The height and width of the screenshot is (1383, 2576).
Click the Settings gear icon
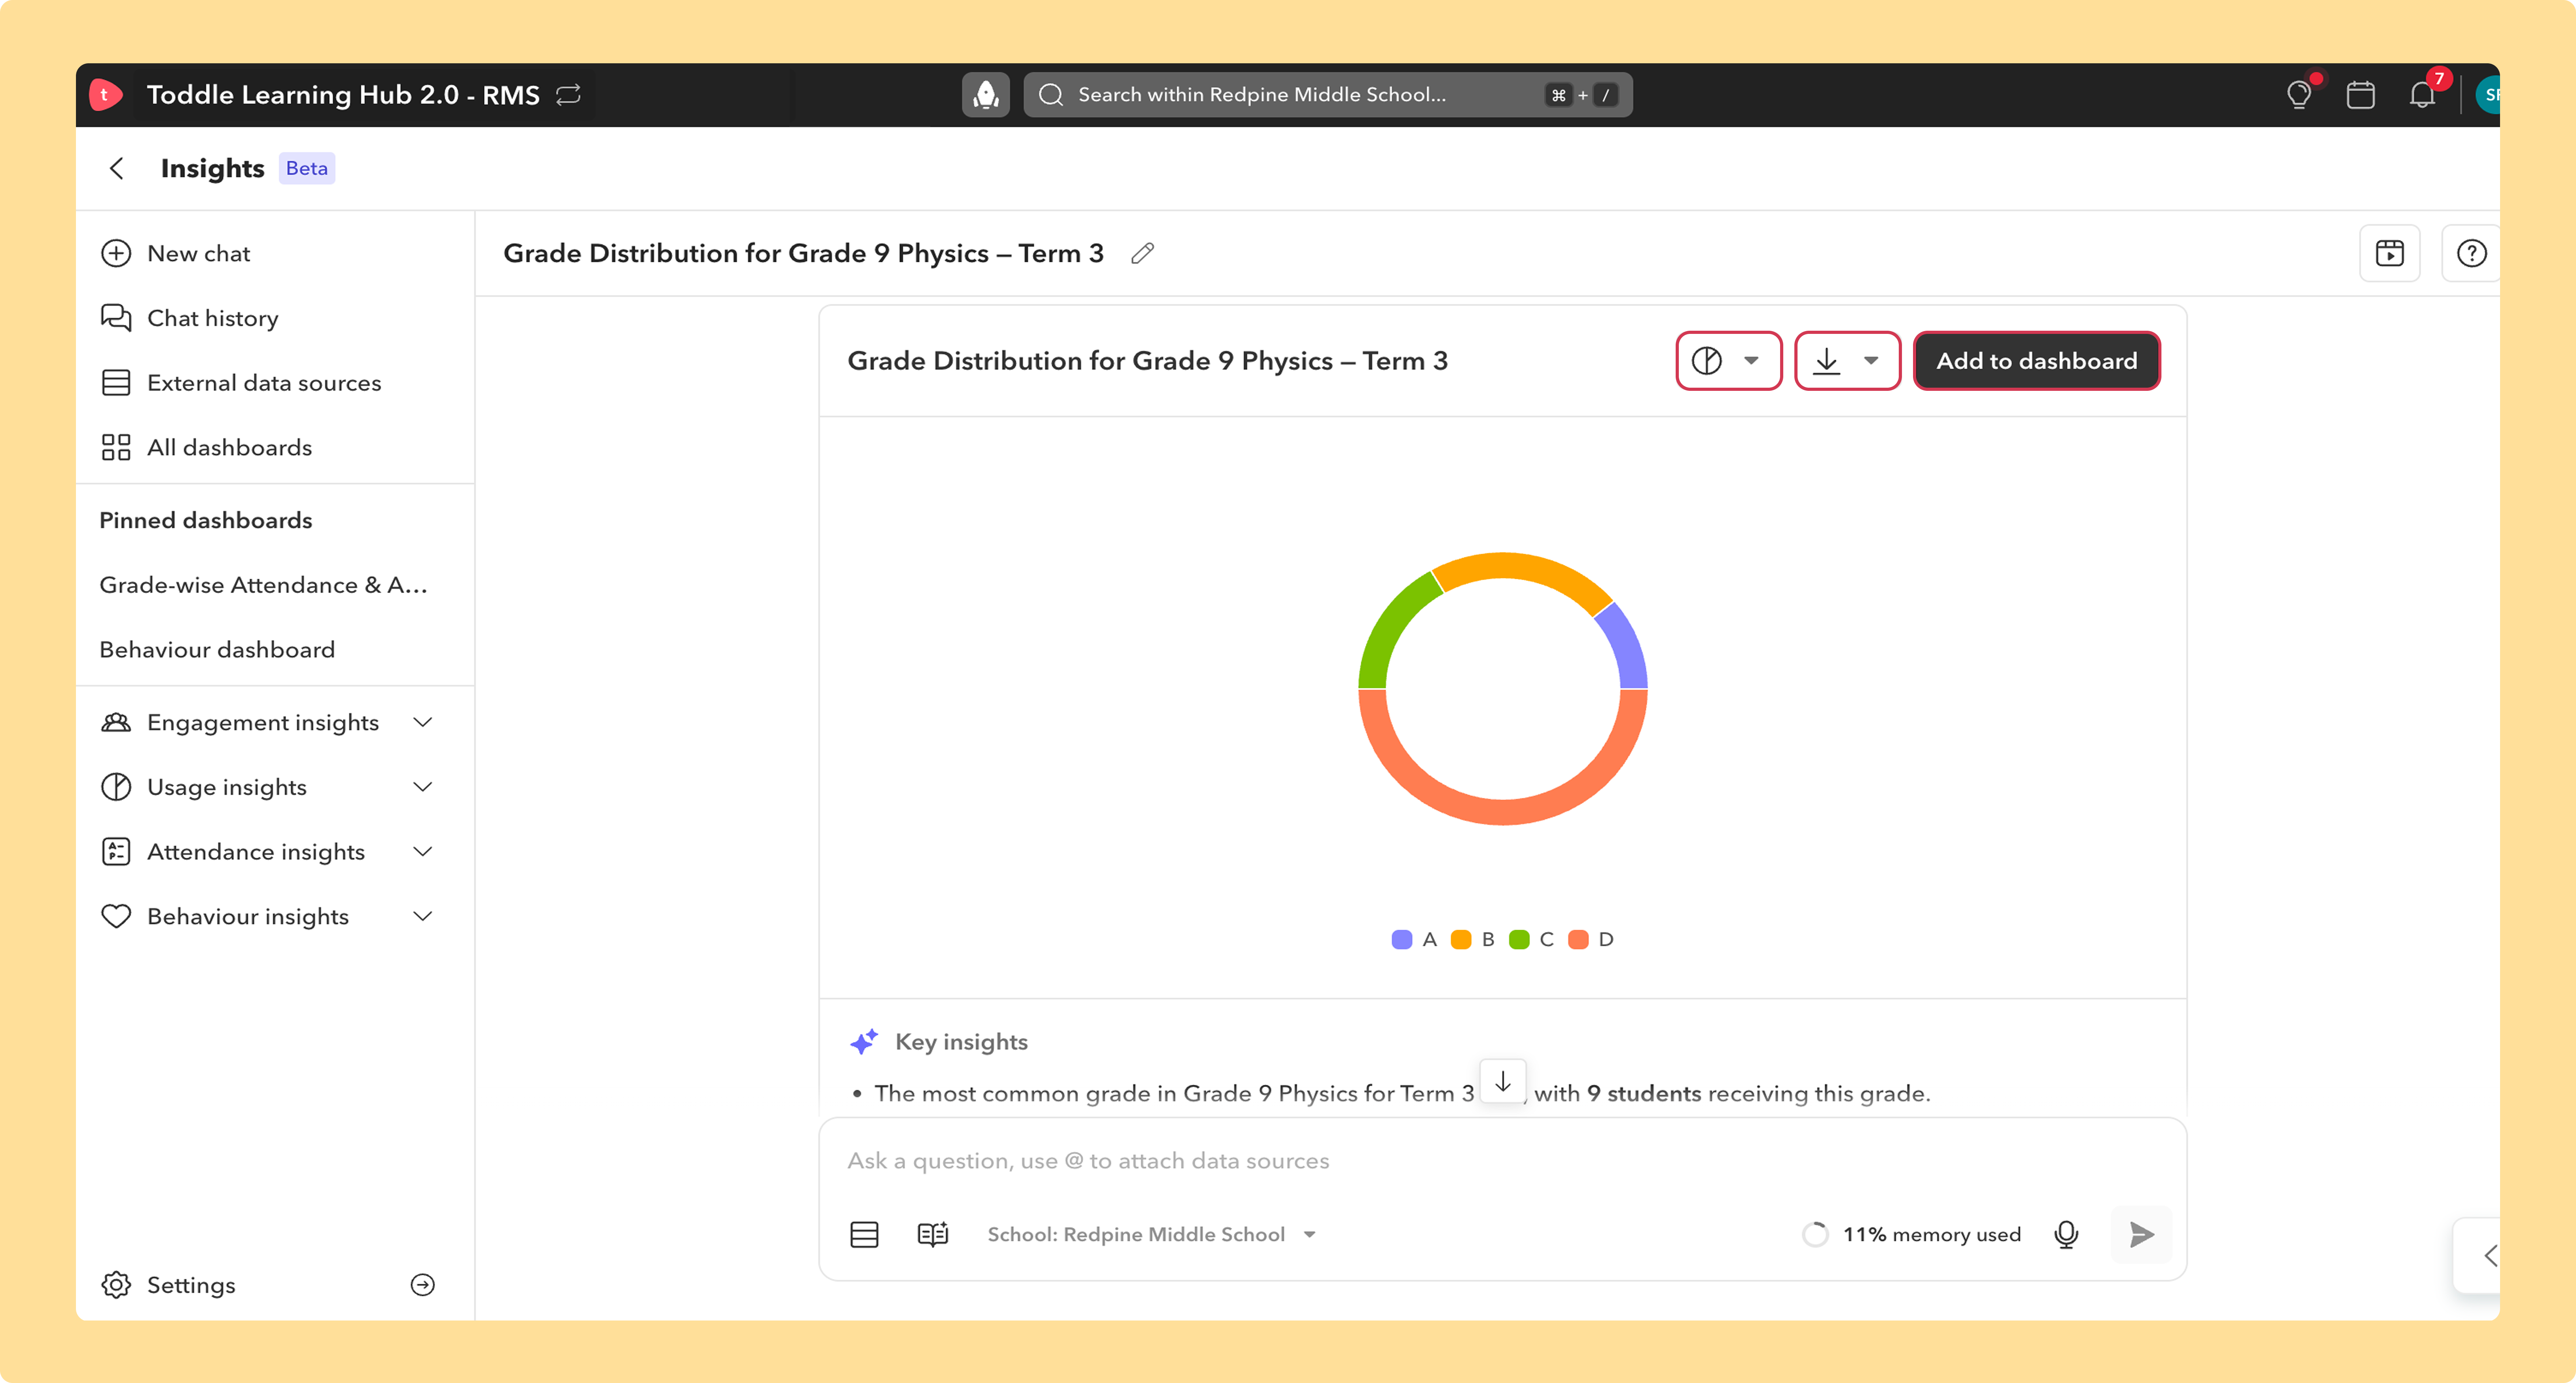pyautogui.click(x=116, y=1285)
